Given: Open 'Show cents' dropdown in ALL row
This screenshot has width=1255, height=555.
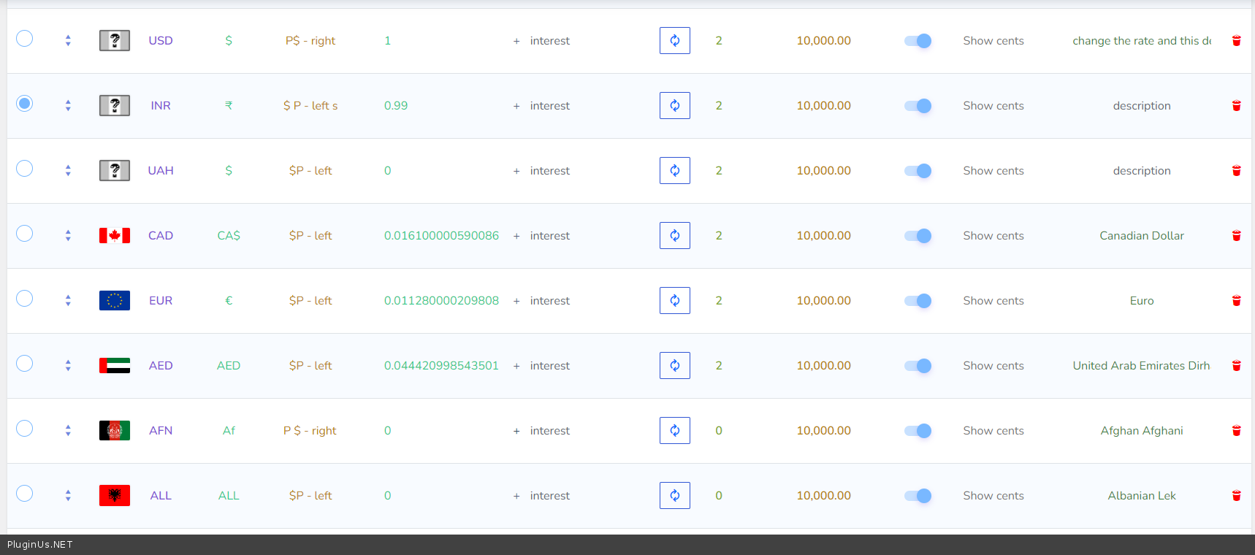Looking at the screenshot, I should tap(993, 496).
